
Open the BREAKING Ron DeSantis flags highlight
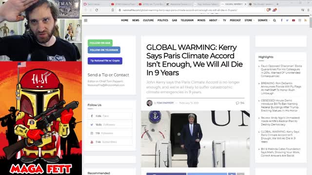[x=281, y=88]
